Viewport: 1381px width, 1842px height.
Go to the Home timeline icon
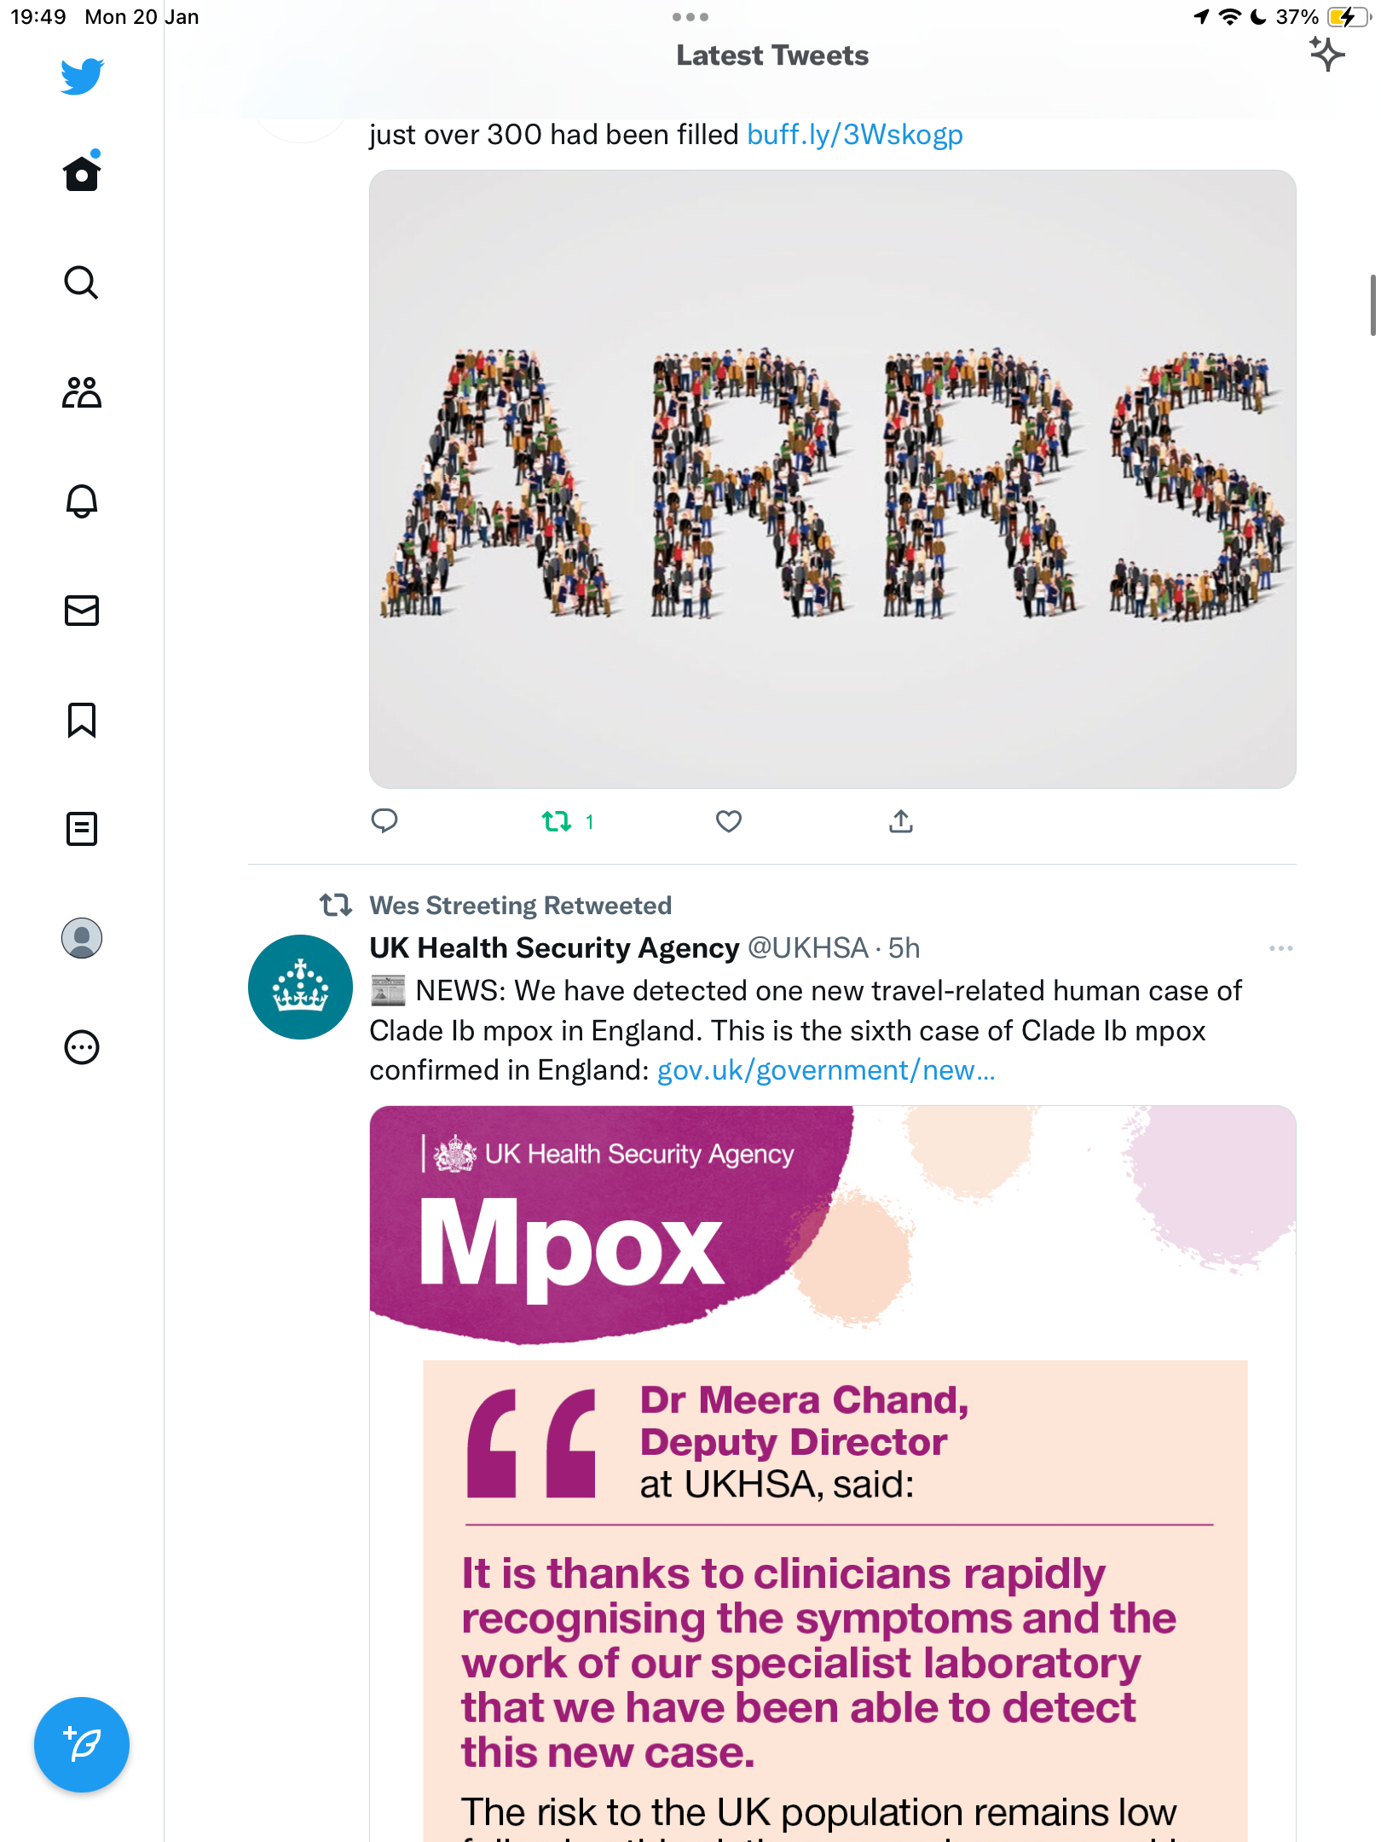click(82, 171)
